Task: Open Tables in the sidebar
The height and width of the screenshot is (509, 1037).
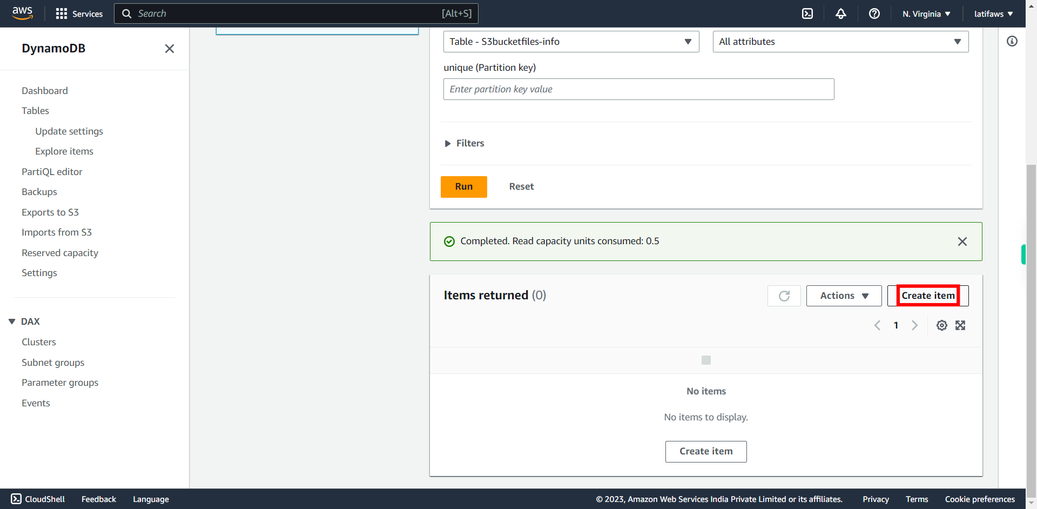Action: click(35, 111)
